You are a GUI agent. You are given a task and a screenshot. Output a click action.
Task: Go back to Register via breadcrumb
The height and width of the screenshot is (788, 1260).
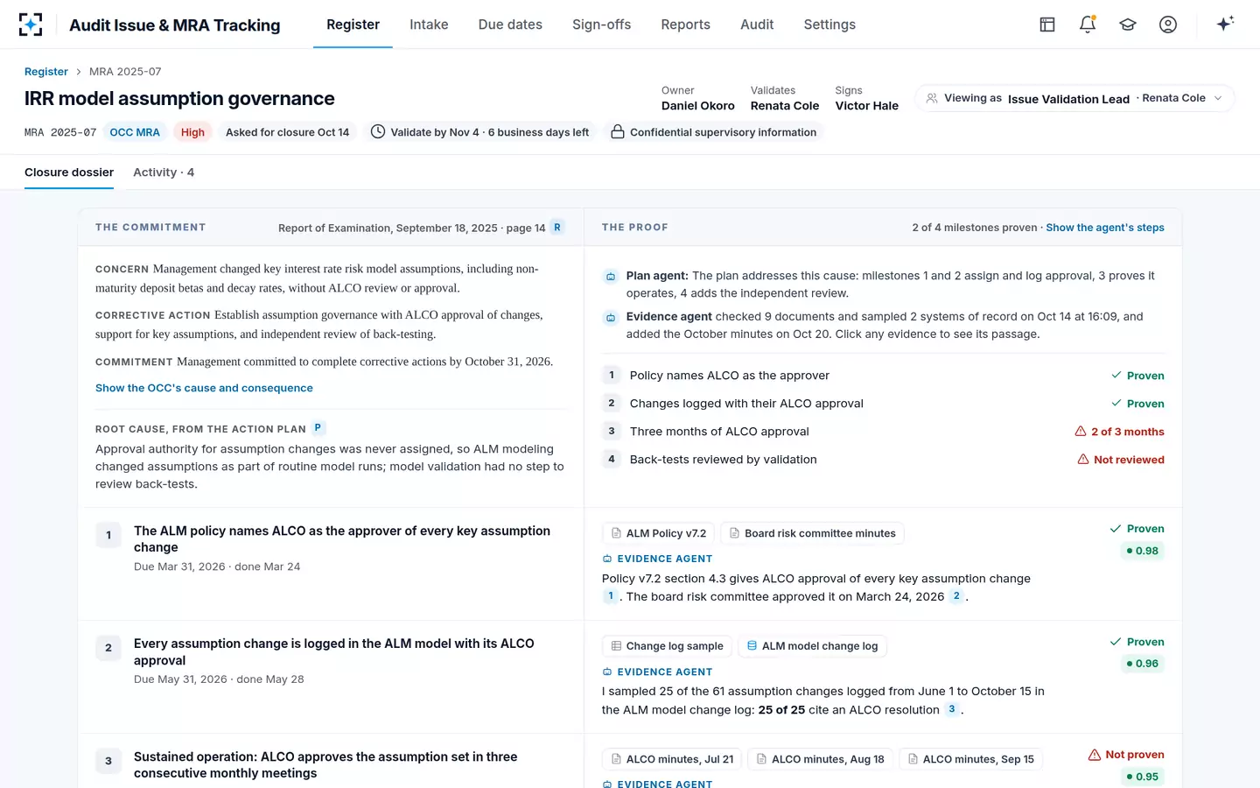46,72
